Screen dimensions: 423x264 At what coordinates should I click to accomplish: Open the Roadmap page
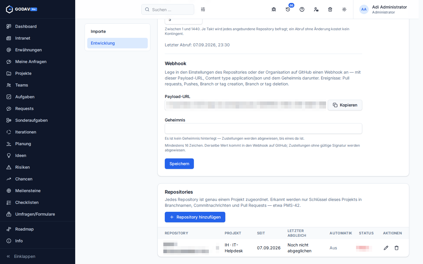[38, 229]
